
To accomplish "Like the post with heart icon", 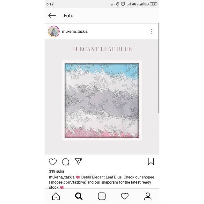I will tap(53, 162).
